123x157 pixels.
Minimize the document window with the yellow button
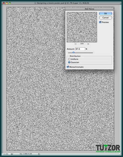coord(7,3)
